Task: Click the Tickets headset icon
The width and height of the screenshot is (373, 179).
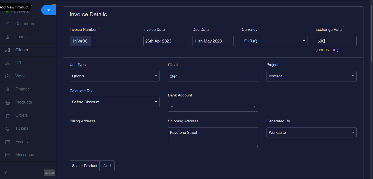Action: click(x=8, y=128)
